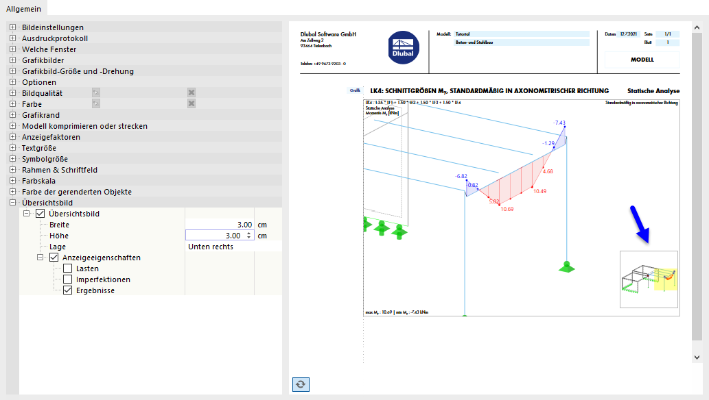Viewport: 709px width, 400px height.
Task: Click the Breite value field 3.00
Action: (x=220, y=225)
